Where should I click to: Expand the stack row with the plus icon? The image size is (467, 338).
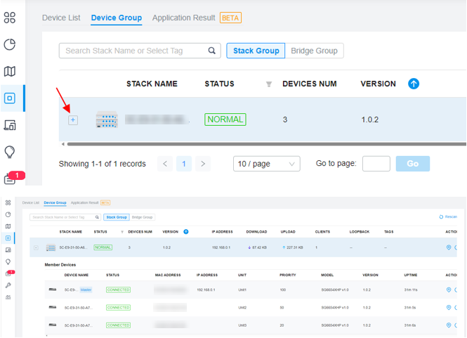point(73,120)
